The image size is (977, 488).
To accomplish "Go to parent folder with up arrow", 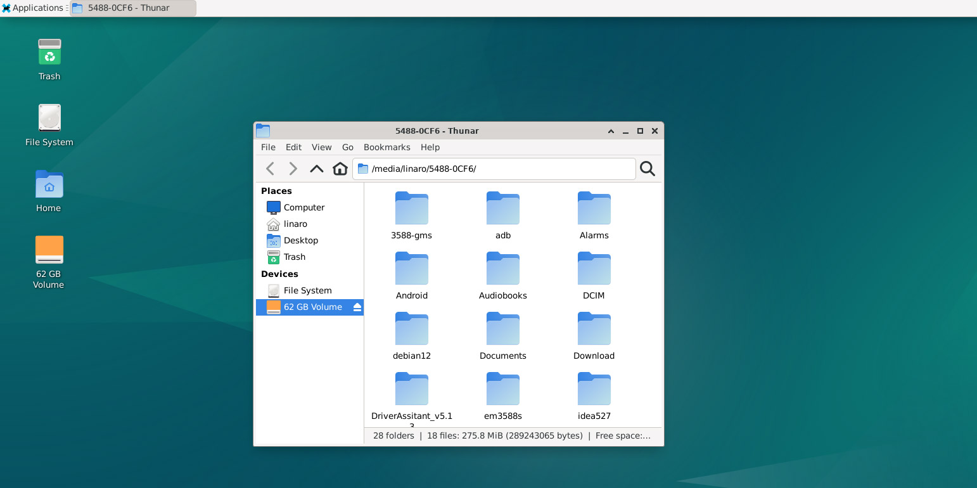I will [x=316, y=169].
